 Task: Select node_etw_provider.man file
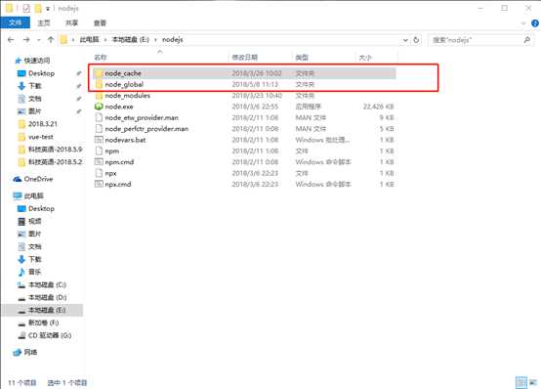[142, 118]
